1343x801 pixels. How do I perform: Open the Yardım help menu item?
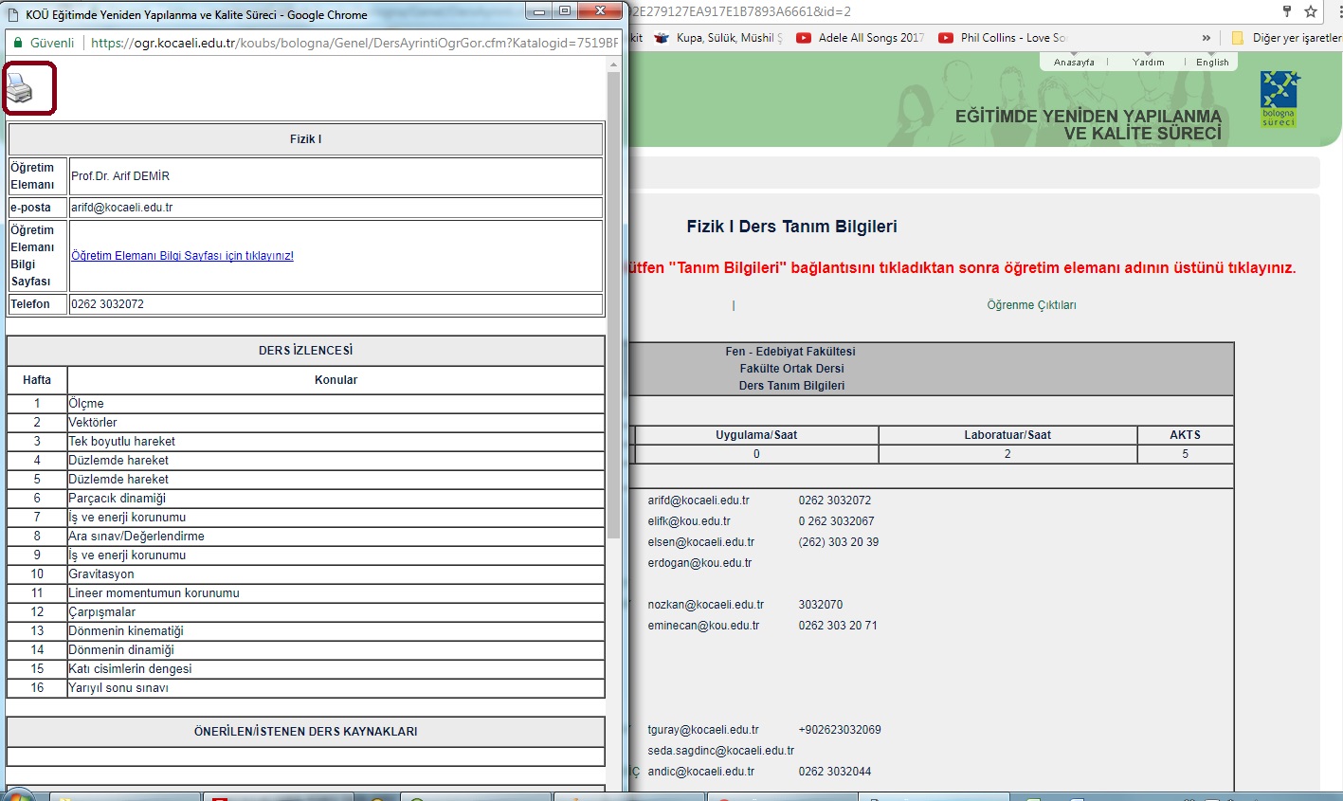click(1148, 63)
